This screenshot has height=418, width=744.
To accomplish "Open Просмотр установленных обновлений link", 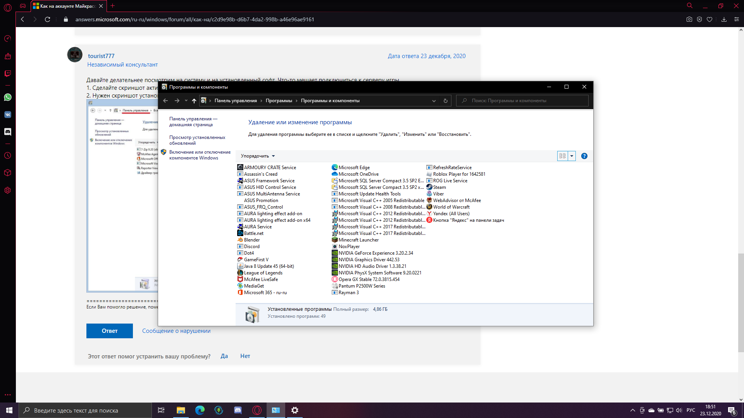I will [197, 140].
